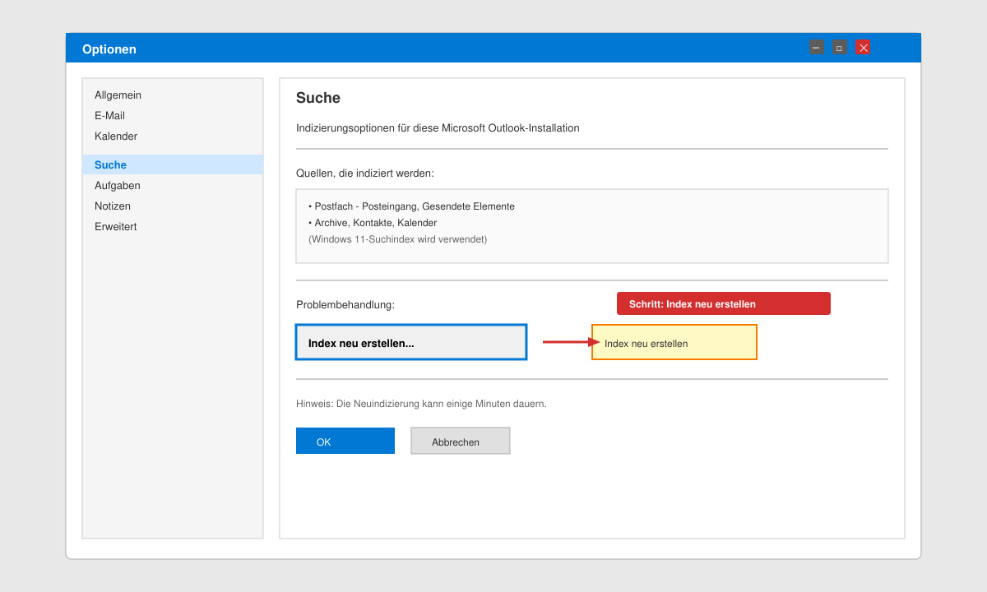Minimize the Optionen window
Viewport: 987px width, 592px height.
pos(816,47)
